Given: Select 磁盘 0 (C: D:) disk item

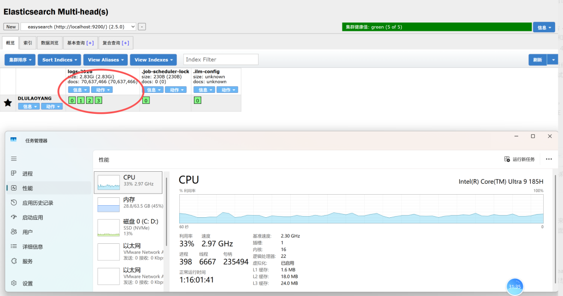Looking at the screenshot, I should pos(128,227).
